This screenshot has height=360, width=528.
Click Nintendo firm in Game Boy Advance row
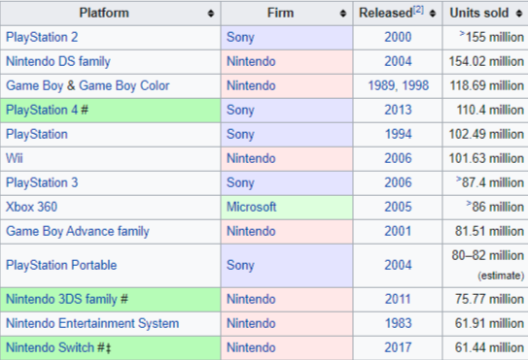click(251, 231)
